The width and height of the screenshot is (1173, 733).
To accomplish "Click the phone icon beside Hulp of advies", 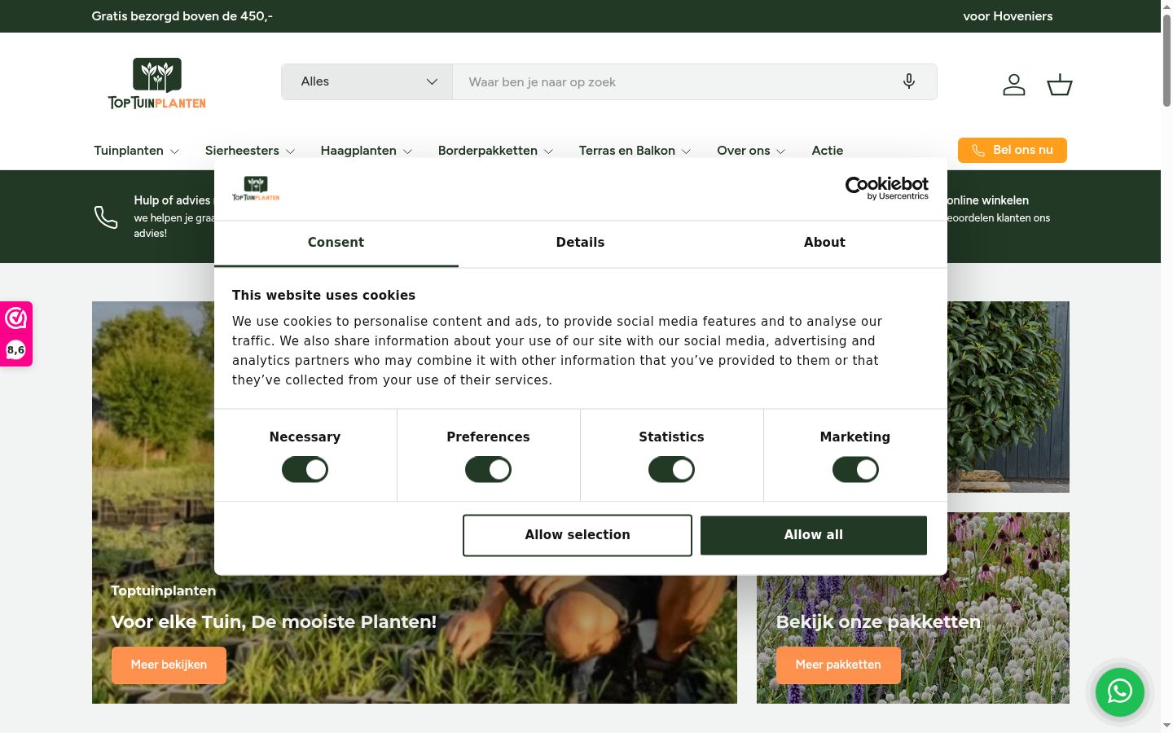I will (106, 217).
